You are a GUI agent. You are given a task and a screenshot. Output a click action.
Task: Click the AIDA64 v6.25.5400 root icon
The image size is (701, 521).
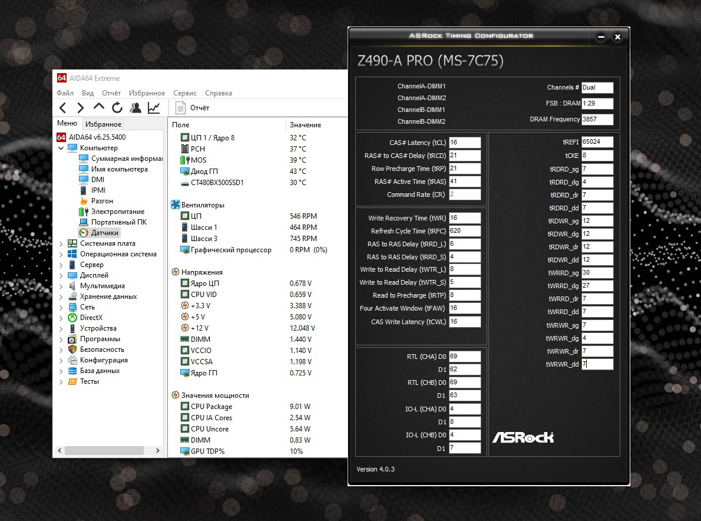tap(61, 137)
